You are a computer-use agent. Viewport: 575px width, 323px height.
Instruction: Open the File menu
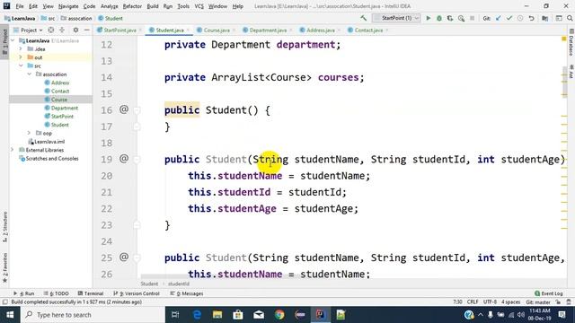tap(20, 6)
